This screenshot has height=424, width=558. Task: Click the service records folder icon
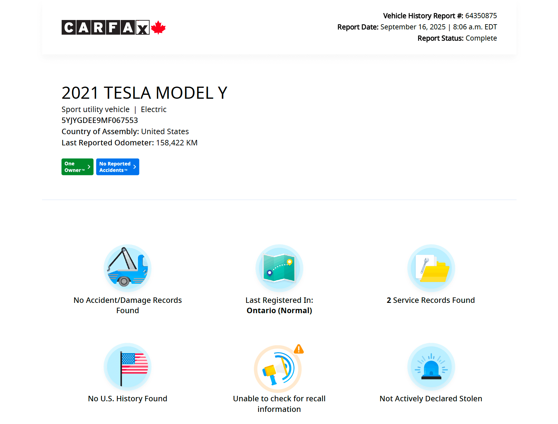[431, 268]
